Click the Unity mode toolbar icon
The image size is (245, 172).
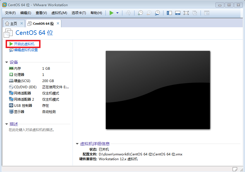tap(195, 13)
